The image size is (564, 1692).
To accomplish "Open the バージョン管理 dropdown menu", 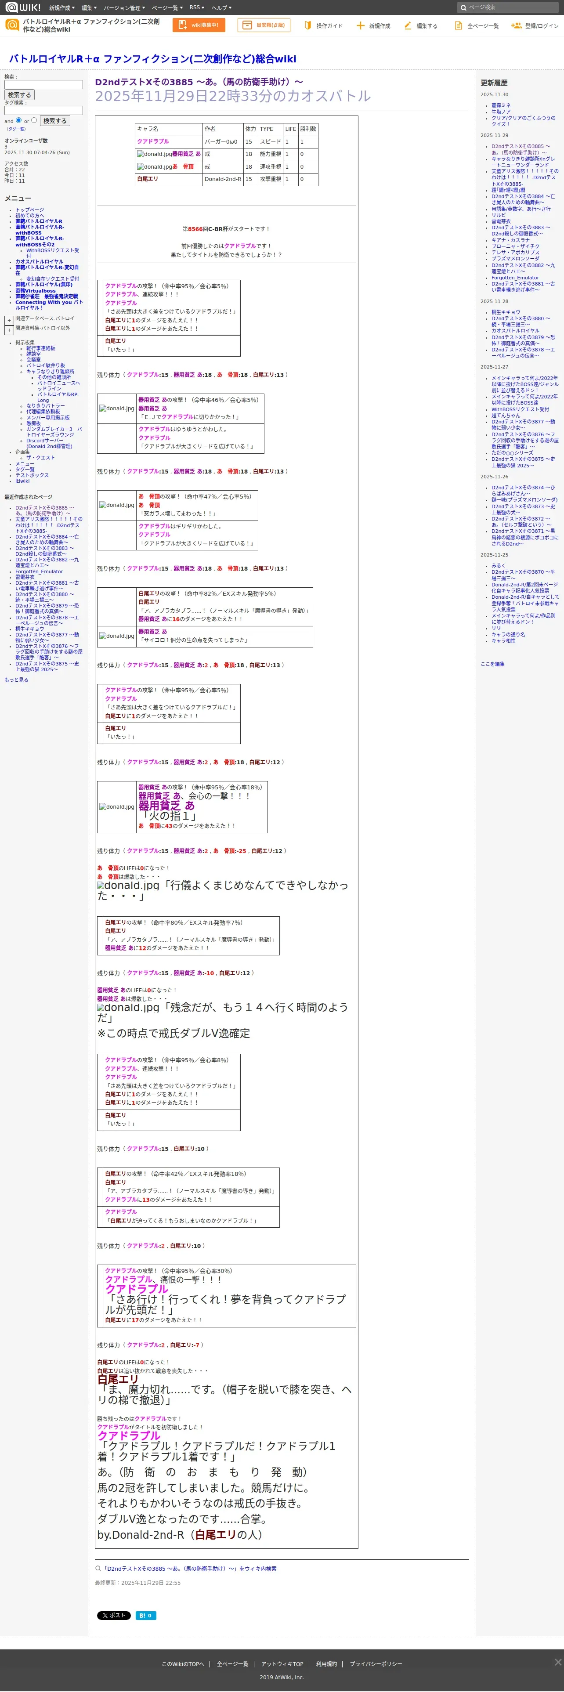I will (124, 8).
